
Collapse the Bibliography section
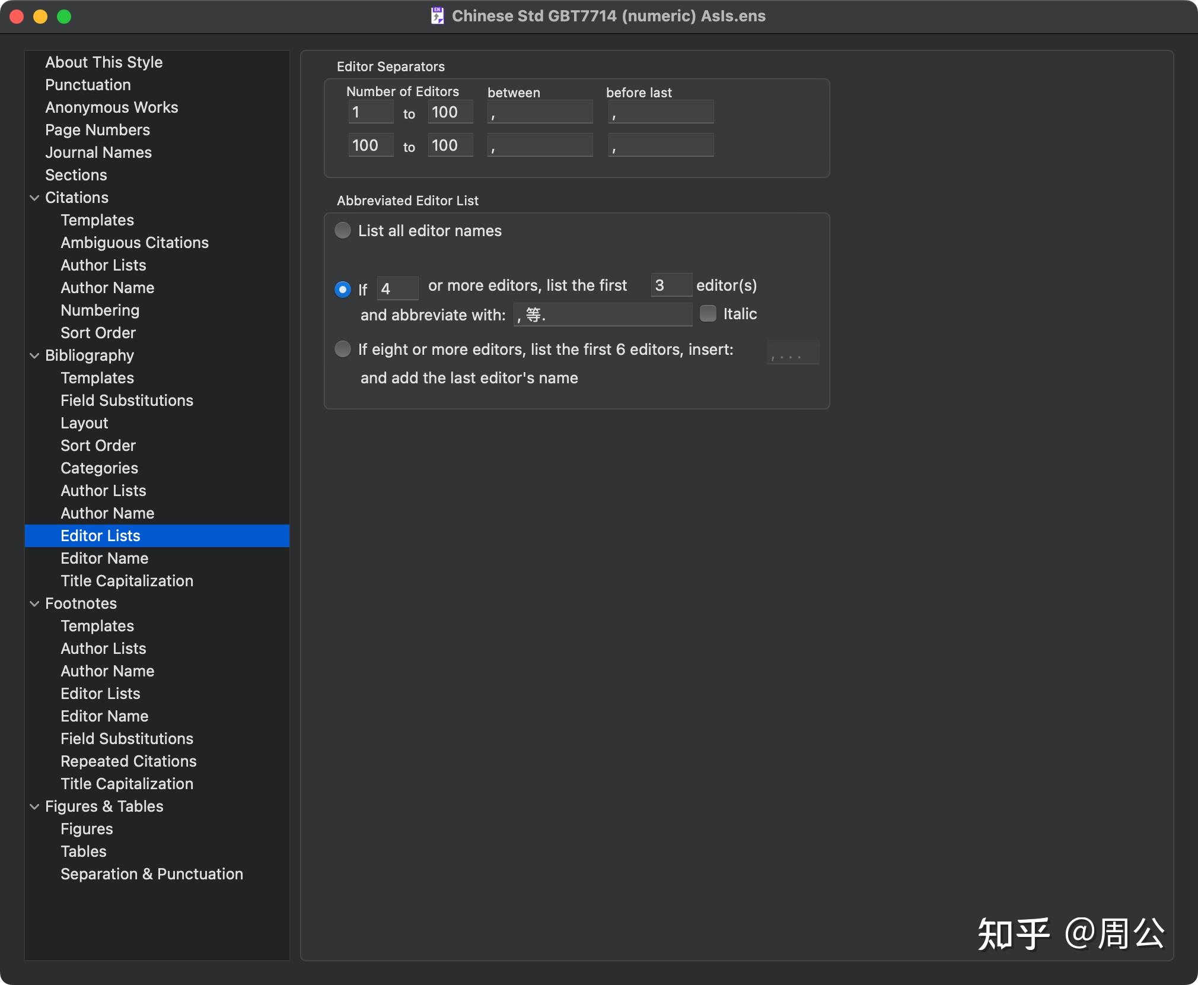point(34,355)
